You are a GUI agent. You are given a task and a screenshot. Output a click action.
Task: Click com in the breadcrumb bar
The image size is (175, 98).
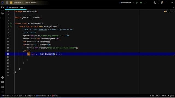point(21,96)
